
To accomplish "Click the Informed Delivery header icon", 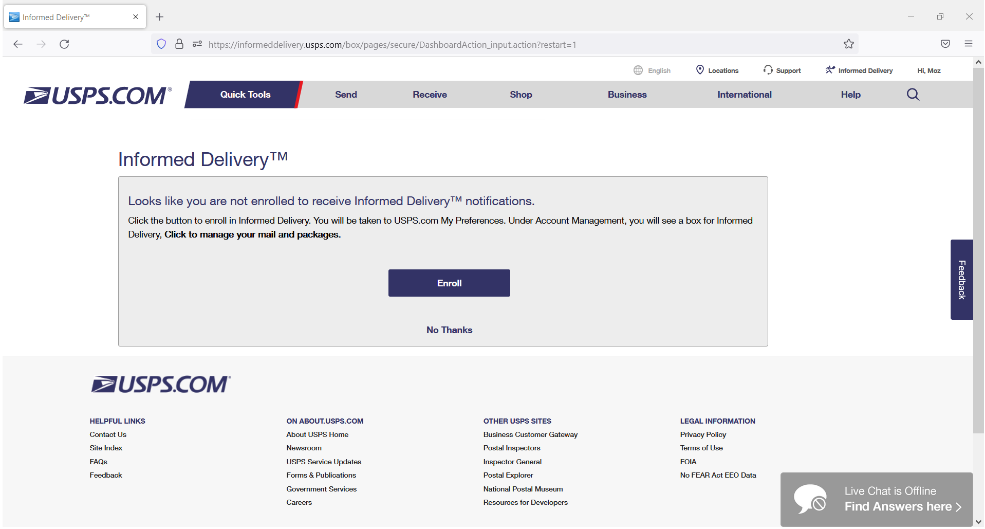I will click(830, 70).
